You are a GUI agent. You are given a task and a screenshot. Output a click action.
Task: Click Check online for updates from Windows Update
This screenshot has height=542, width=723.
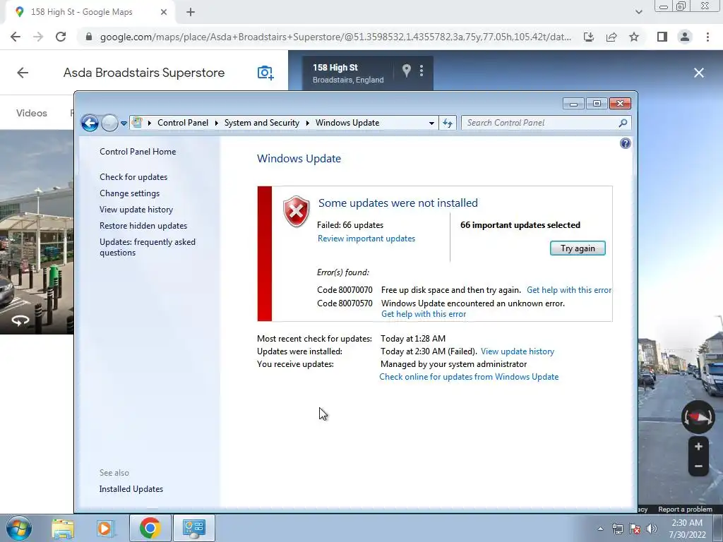coord(469,377)
